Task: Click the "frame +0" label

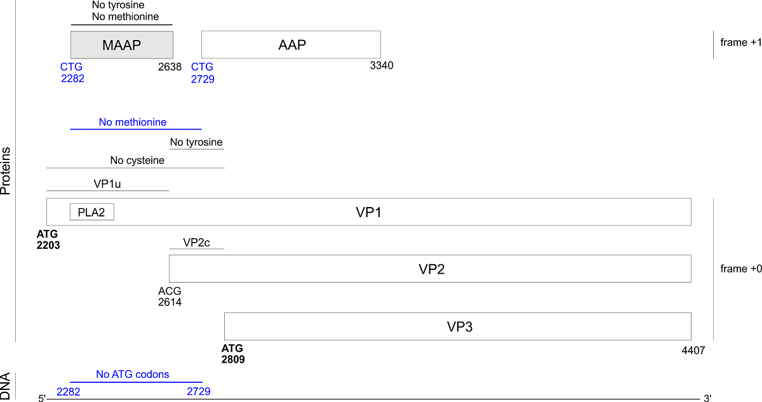Action: coord(740,269)
